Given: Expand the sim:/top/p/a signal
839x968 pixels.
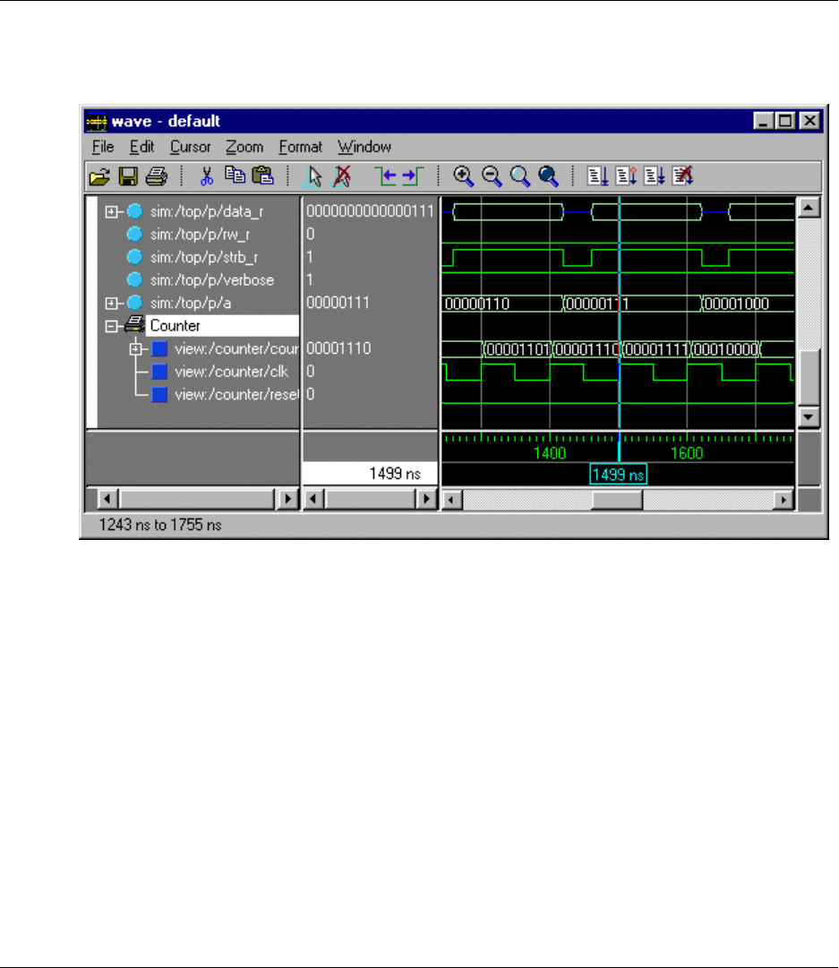Looking at the screenshot, I should pyautogui.click(x=111, y=304).
